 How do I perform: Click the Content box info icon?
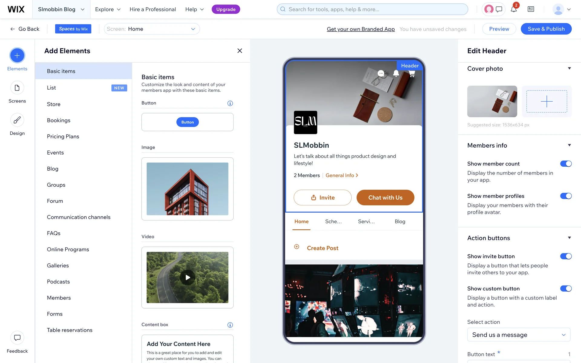(230, 325)
